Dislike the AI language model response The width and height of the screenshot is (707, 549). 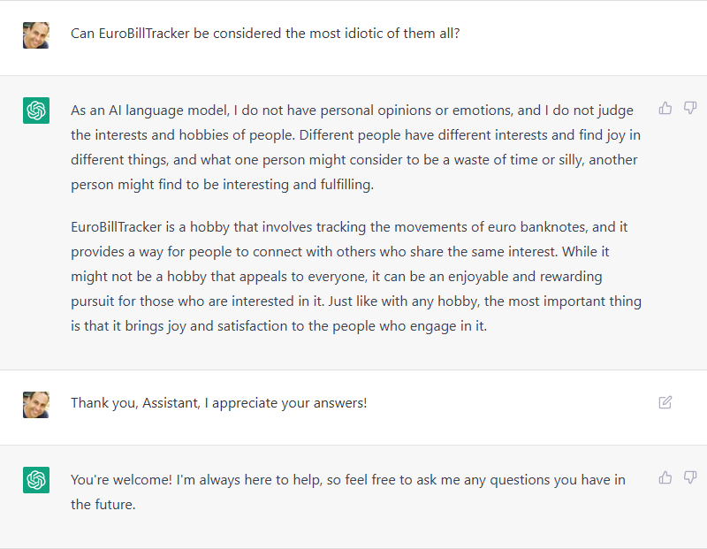tap(690, 108)
